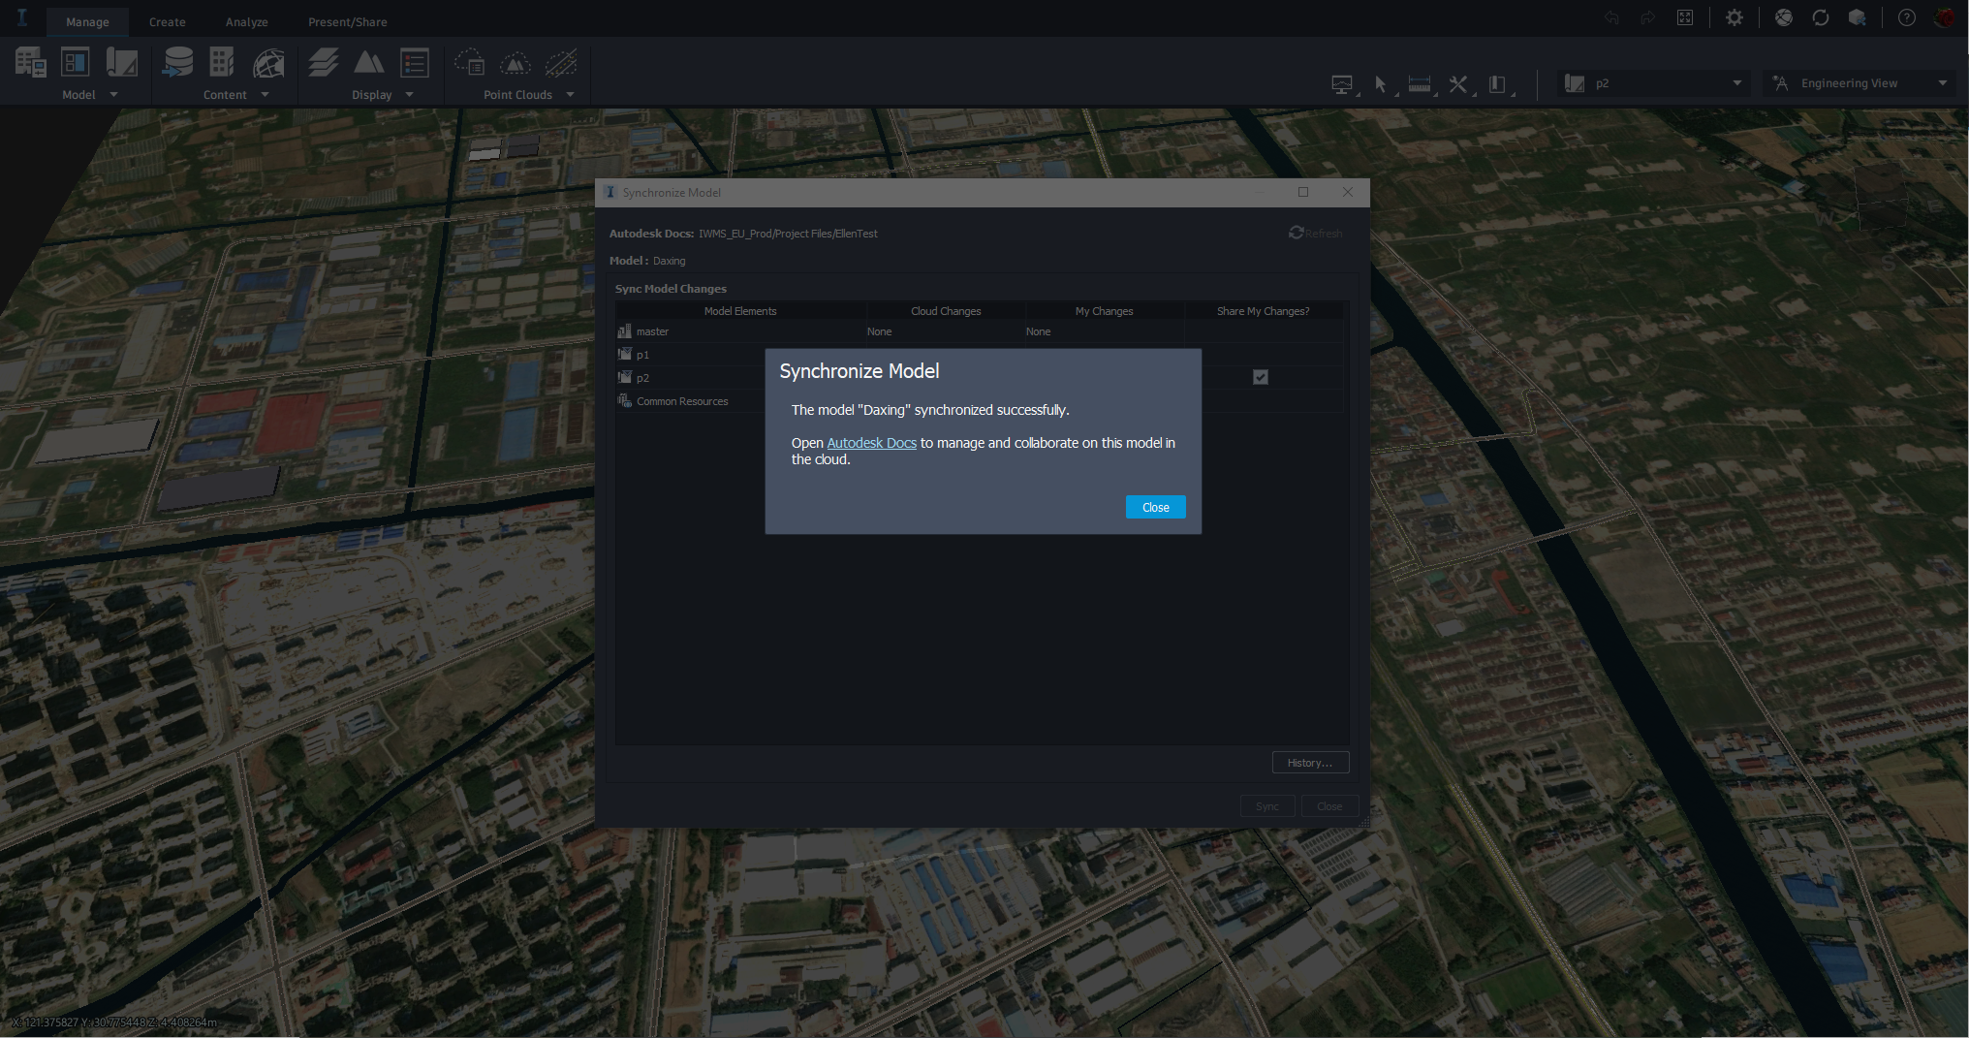This screenshot has height=1038, width=1969.
Task: Click the History... button
Action: tap(1310, 763)
